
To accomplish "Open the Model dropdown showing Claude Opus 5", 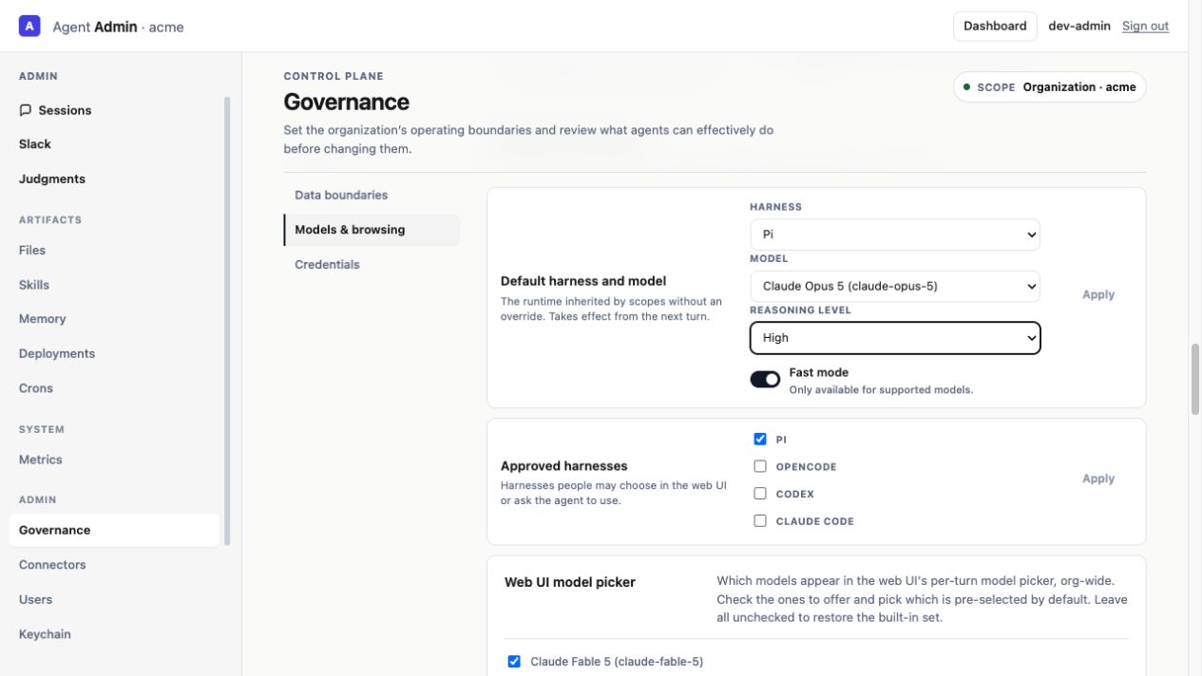I will click(x=895, y=286).
